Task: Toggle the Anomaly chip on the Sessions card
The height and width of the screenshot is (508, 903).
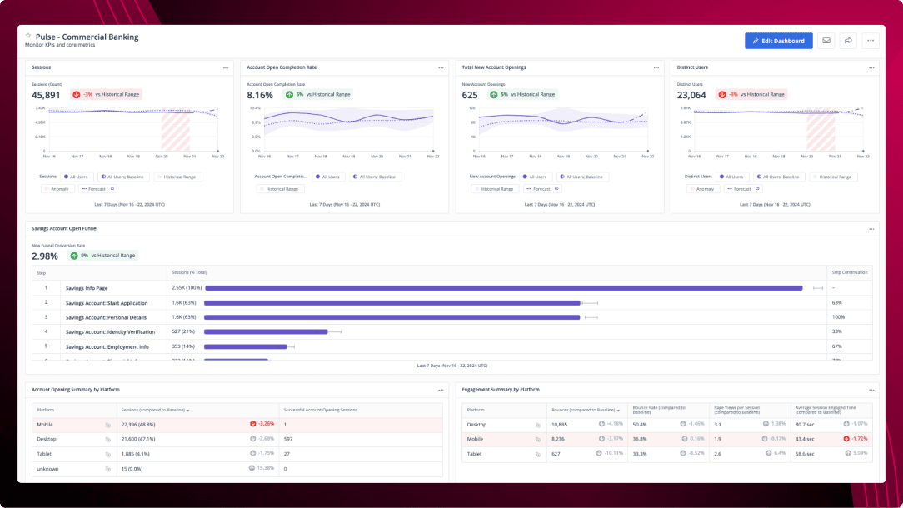Action: (56, 188)
